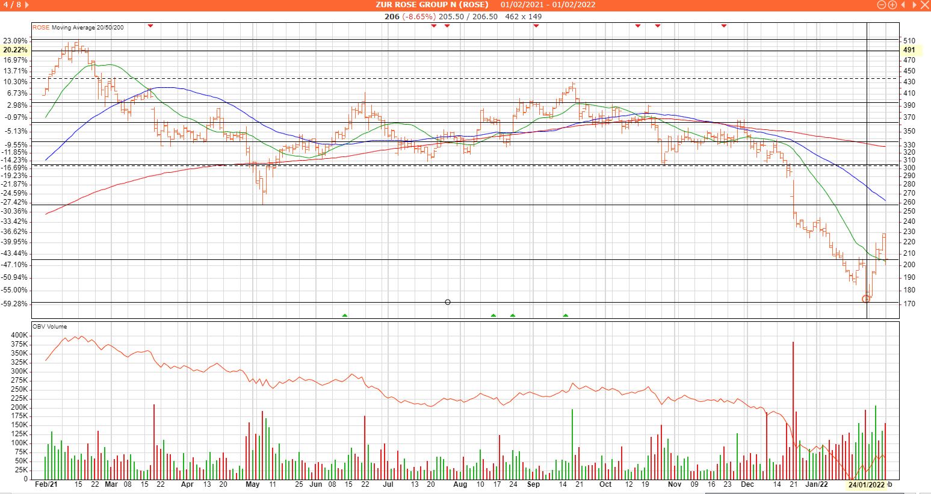Click the ZUR ROSE GROUP N title
The width and height of the screenshot is (931, 494).
coord(432,5)
